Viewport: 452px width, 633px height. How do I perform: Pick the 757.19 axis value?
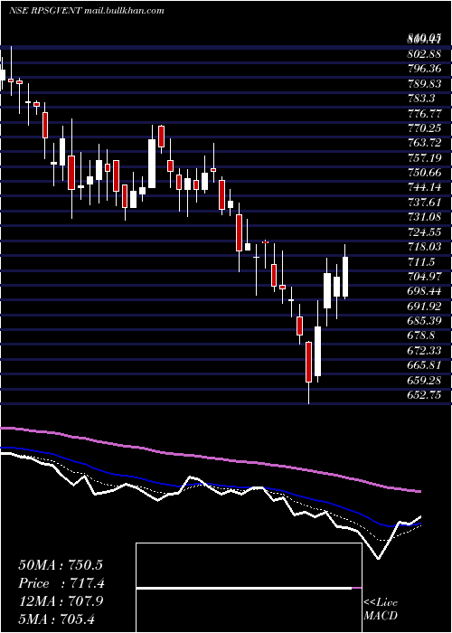[424, 158]
